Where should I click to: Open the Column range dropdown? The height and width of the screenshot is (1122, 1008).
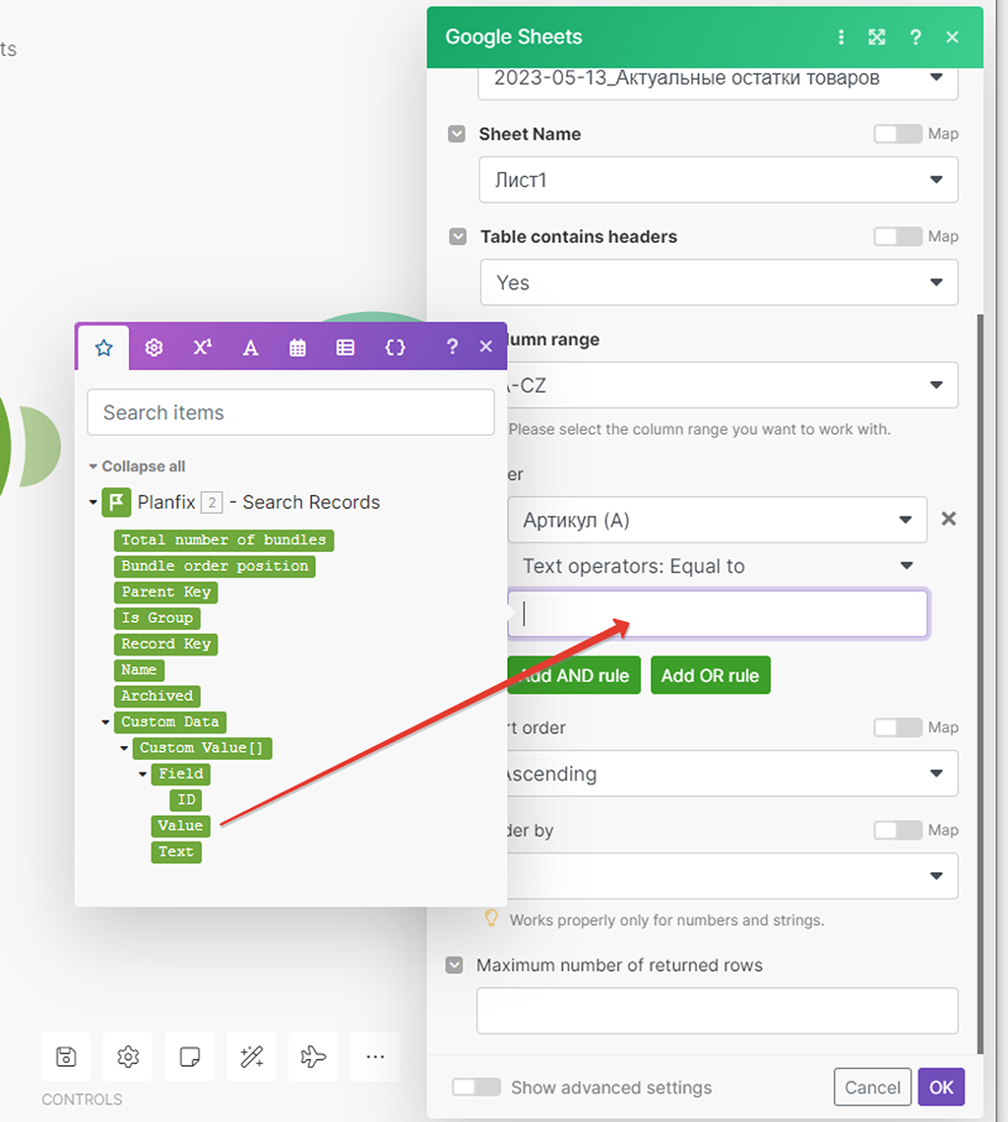(731, 385)
